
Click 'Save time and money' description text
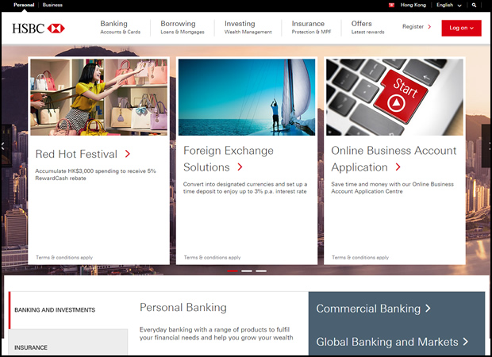tap(392, 187)
